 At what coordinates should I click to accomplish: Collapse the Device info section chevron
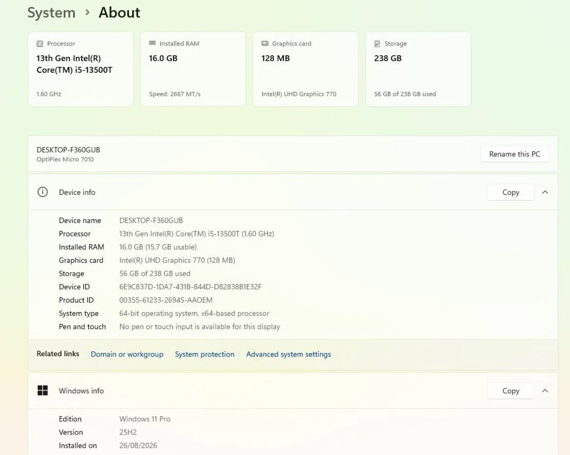coord(545,192)
